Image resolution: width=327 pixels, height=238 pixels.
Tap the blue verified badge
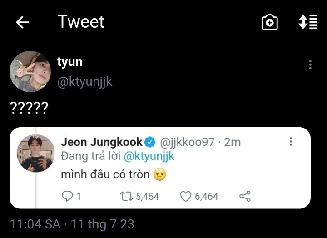[150, 142]
